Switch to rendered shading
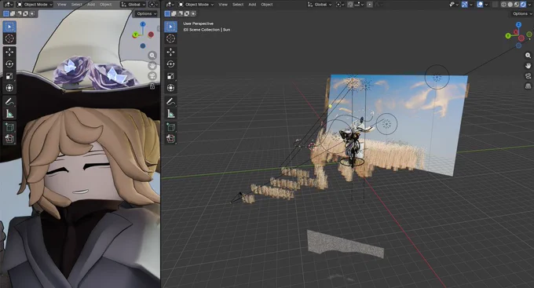The width and height of the screenshot is (534, 288). pyautogui.click(x=523, y=5)
